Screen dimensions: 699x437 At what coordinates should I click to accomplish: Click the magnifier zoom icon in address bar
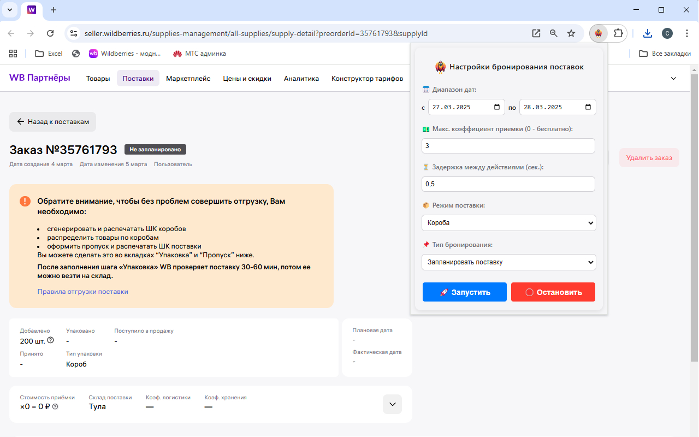553,33
